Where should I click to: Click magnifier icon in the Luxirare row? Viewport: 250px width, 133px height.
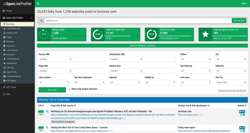coord(47,127)
